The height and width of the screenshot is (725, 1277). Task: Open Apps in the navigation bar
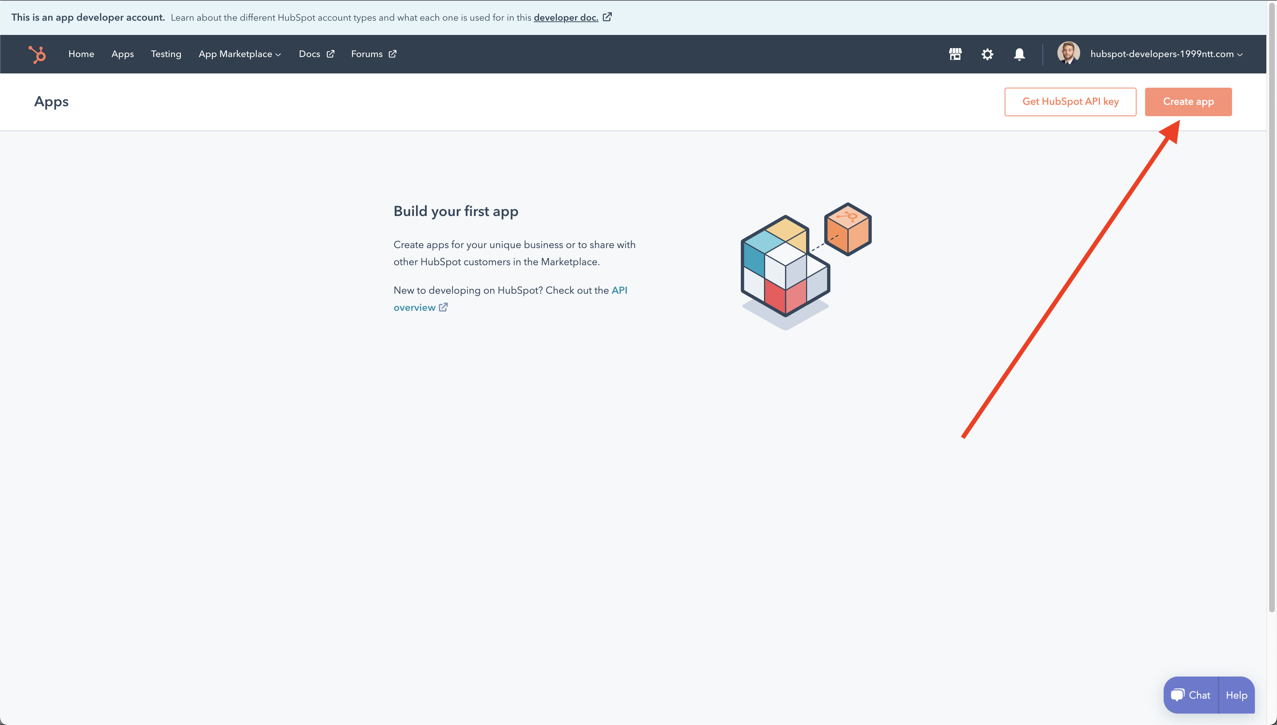123,54
